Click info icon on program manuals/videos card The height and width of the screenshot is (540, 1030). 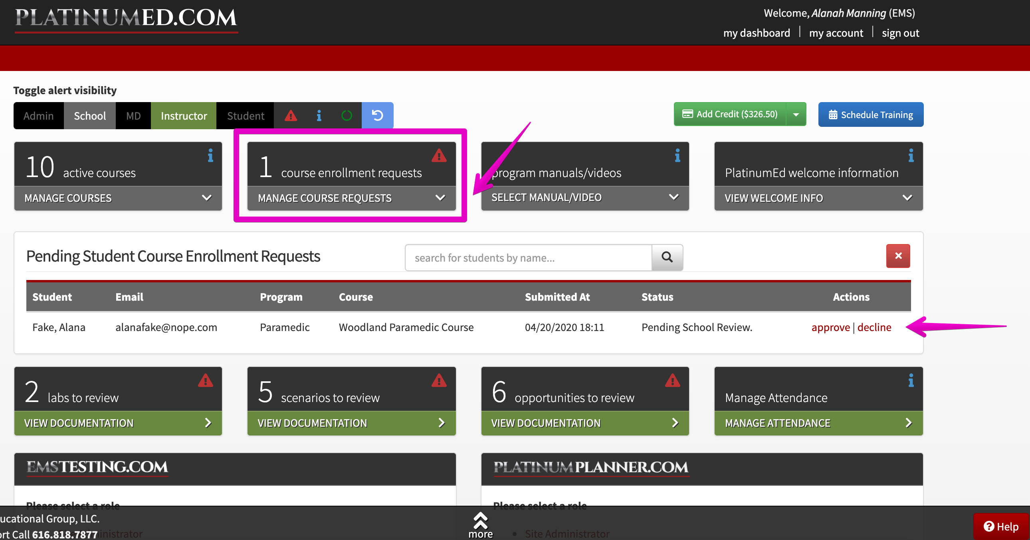pos(677,156)
